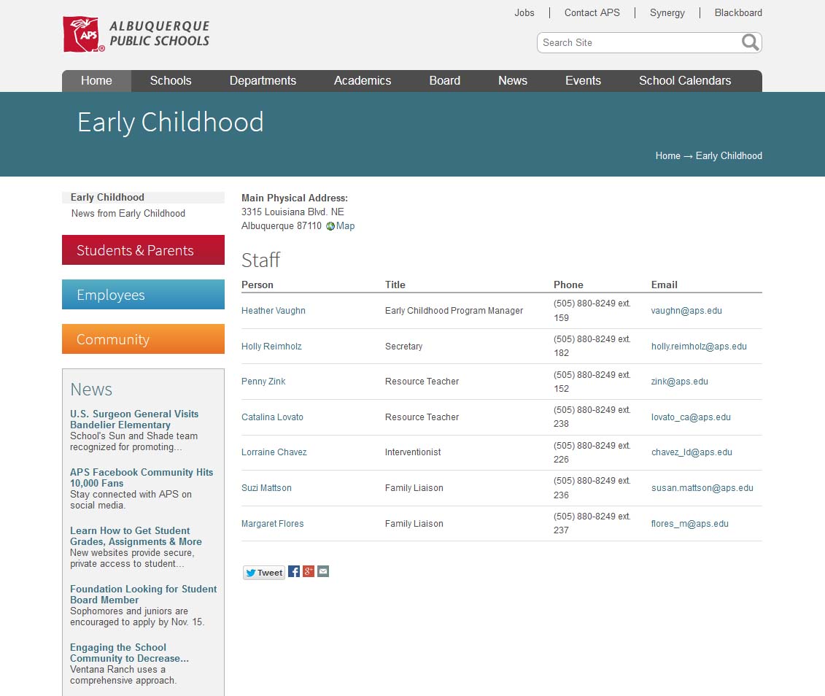Viewport: 825px width, 696px height.
Task: Open Heather Vaughn's profile link
Action: click(273, 310)
